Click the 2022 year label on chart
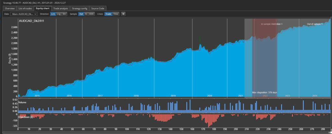The image size is (332, 134). click(x=265, y=96)
